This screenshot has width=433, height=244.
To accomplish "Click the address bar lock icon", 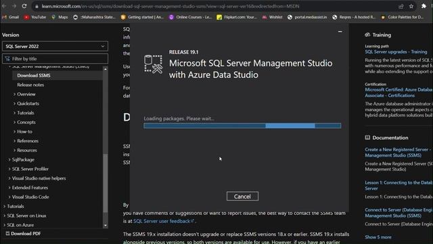I will 37,6.
